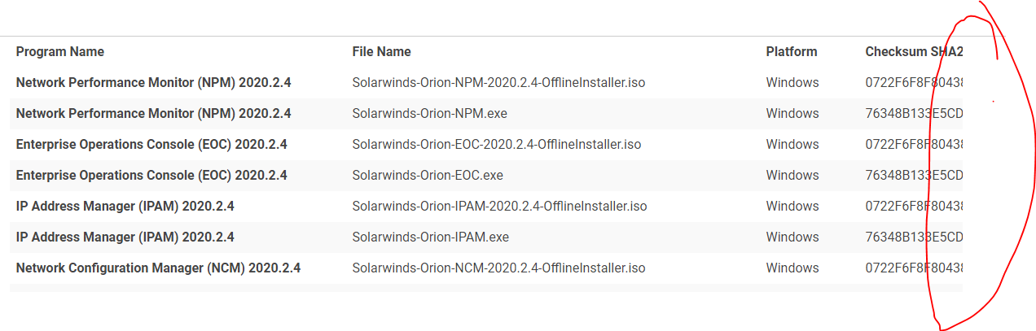Click the Solarwinds-Orion-IPAM-2020.2.4-OfflineInstaller.iso file name

click(499, 207)
